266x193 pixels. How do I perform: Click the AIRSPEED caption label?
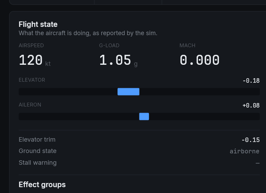pyautogui.click(x=31, y=45)
